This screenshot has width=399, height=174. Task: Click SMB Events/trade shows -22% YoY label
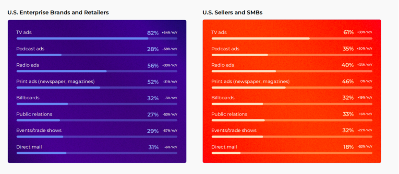[365, 130]
